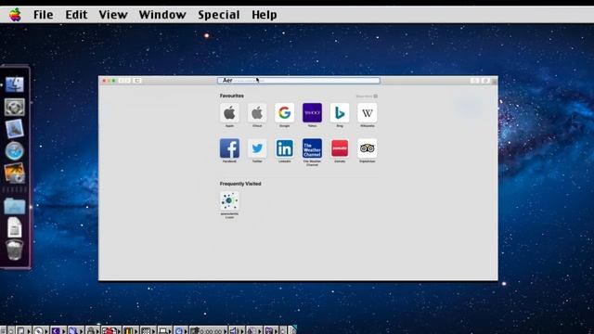
Task: Go back with the browser back arrow
Action: 122,81
